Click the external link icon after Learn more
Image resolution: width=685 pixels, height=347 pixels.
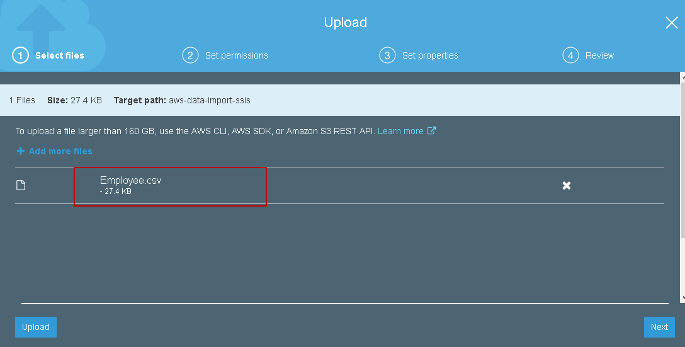tap(432, 131)
